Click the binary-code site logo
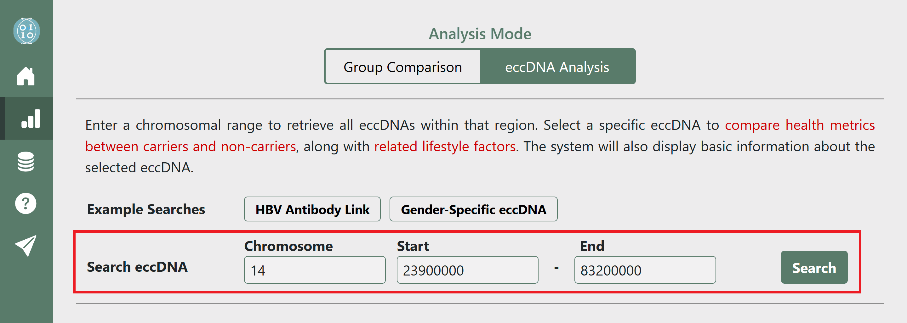Viewport: 907px width, 323px height. coord(26,31)
